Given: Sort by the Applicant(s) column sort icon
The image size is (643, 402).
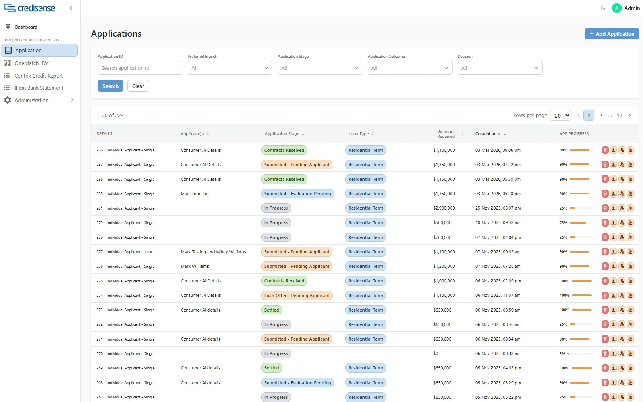Looking at the screenshot, I should (x=208, y=134).
